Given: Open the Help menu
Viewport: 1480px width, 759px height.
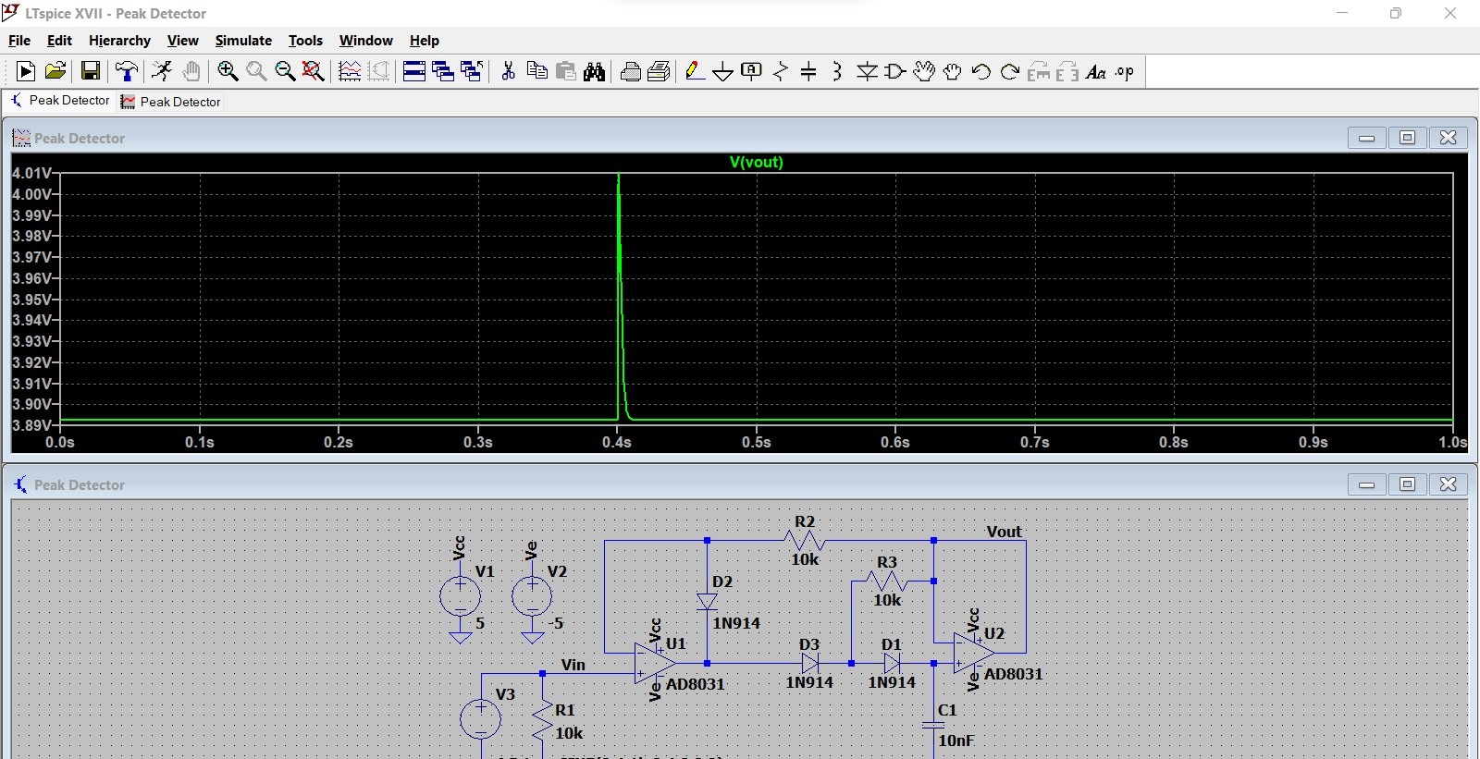Looking at the screenshot, I should pyautogui.click(x=424, y=41).
